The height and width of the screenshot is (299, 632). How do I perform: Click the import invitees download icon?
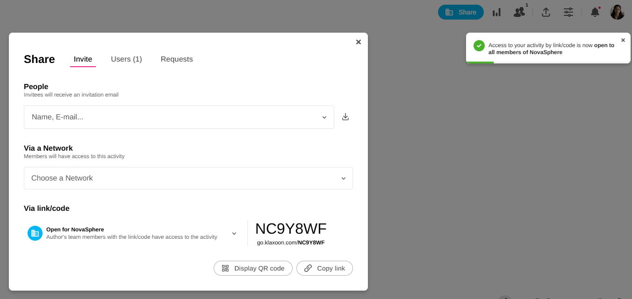(x=345, y=117)
